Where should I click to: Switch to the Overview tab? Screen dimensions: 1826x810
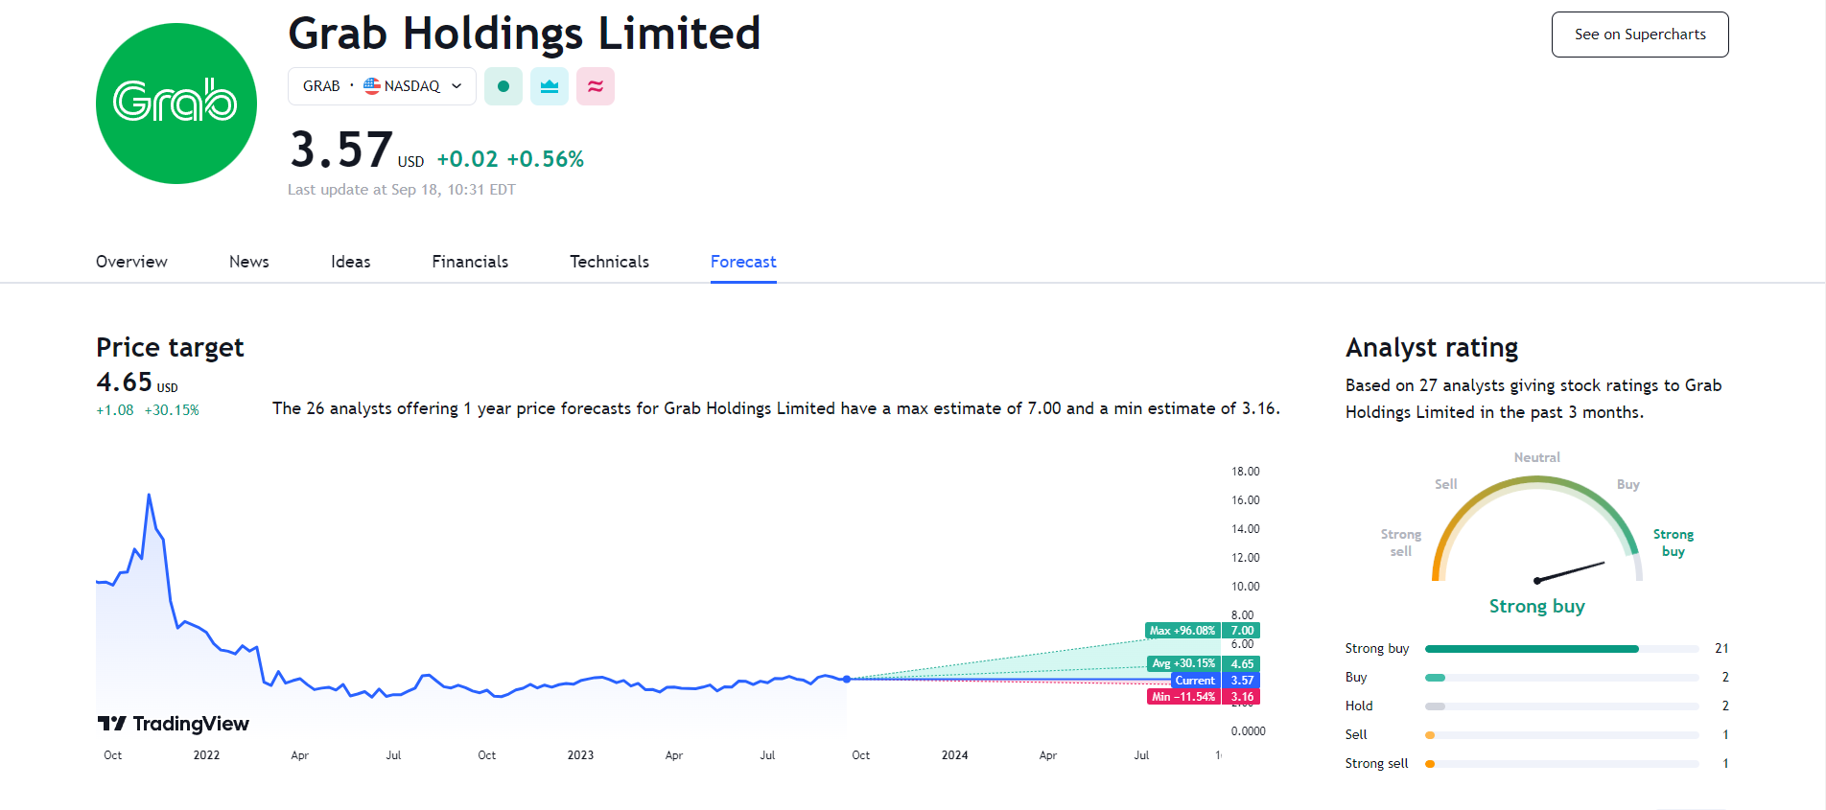click(131, 262)
